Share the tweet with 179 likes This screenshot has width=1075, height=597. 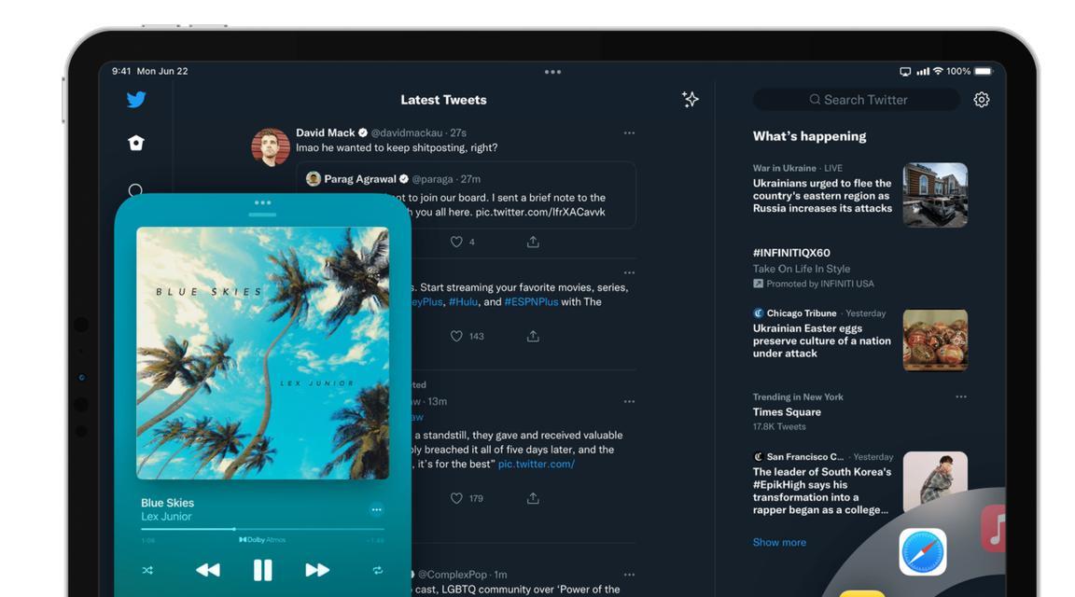(533, 498)
